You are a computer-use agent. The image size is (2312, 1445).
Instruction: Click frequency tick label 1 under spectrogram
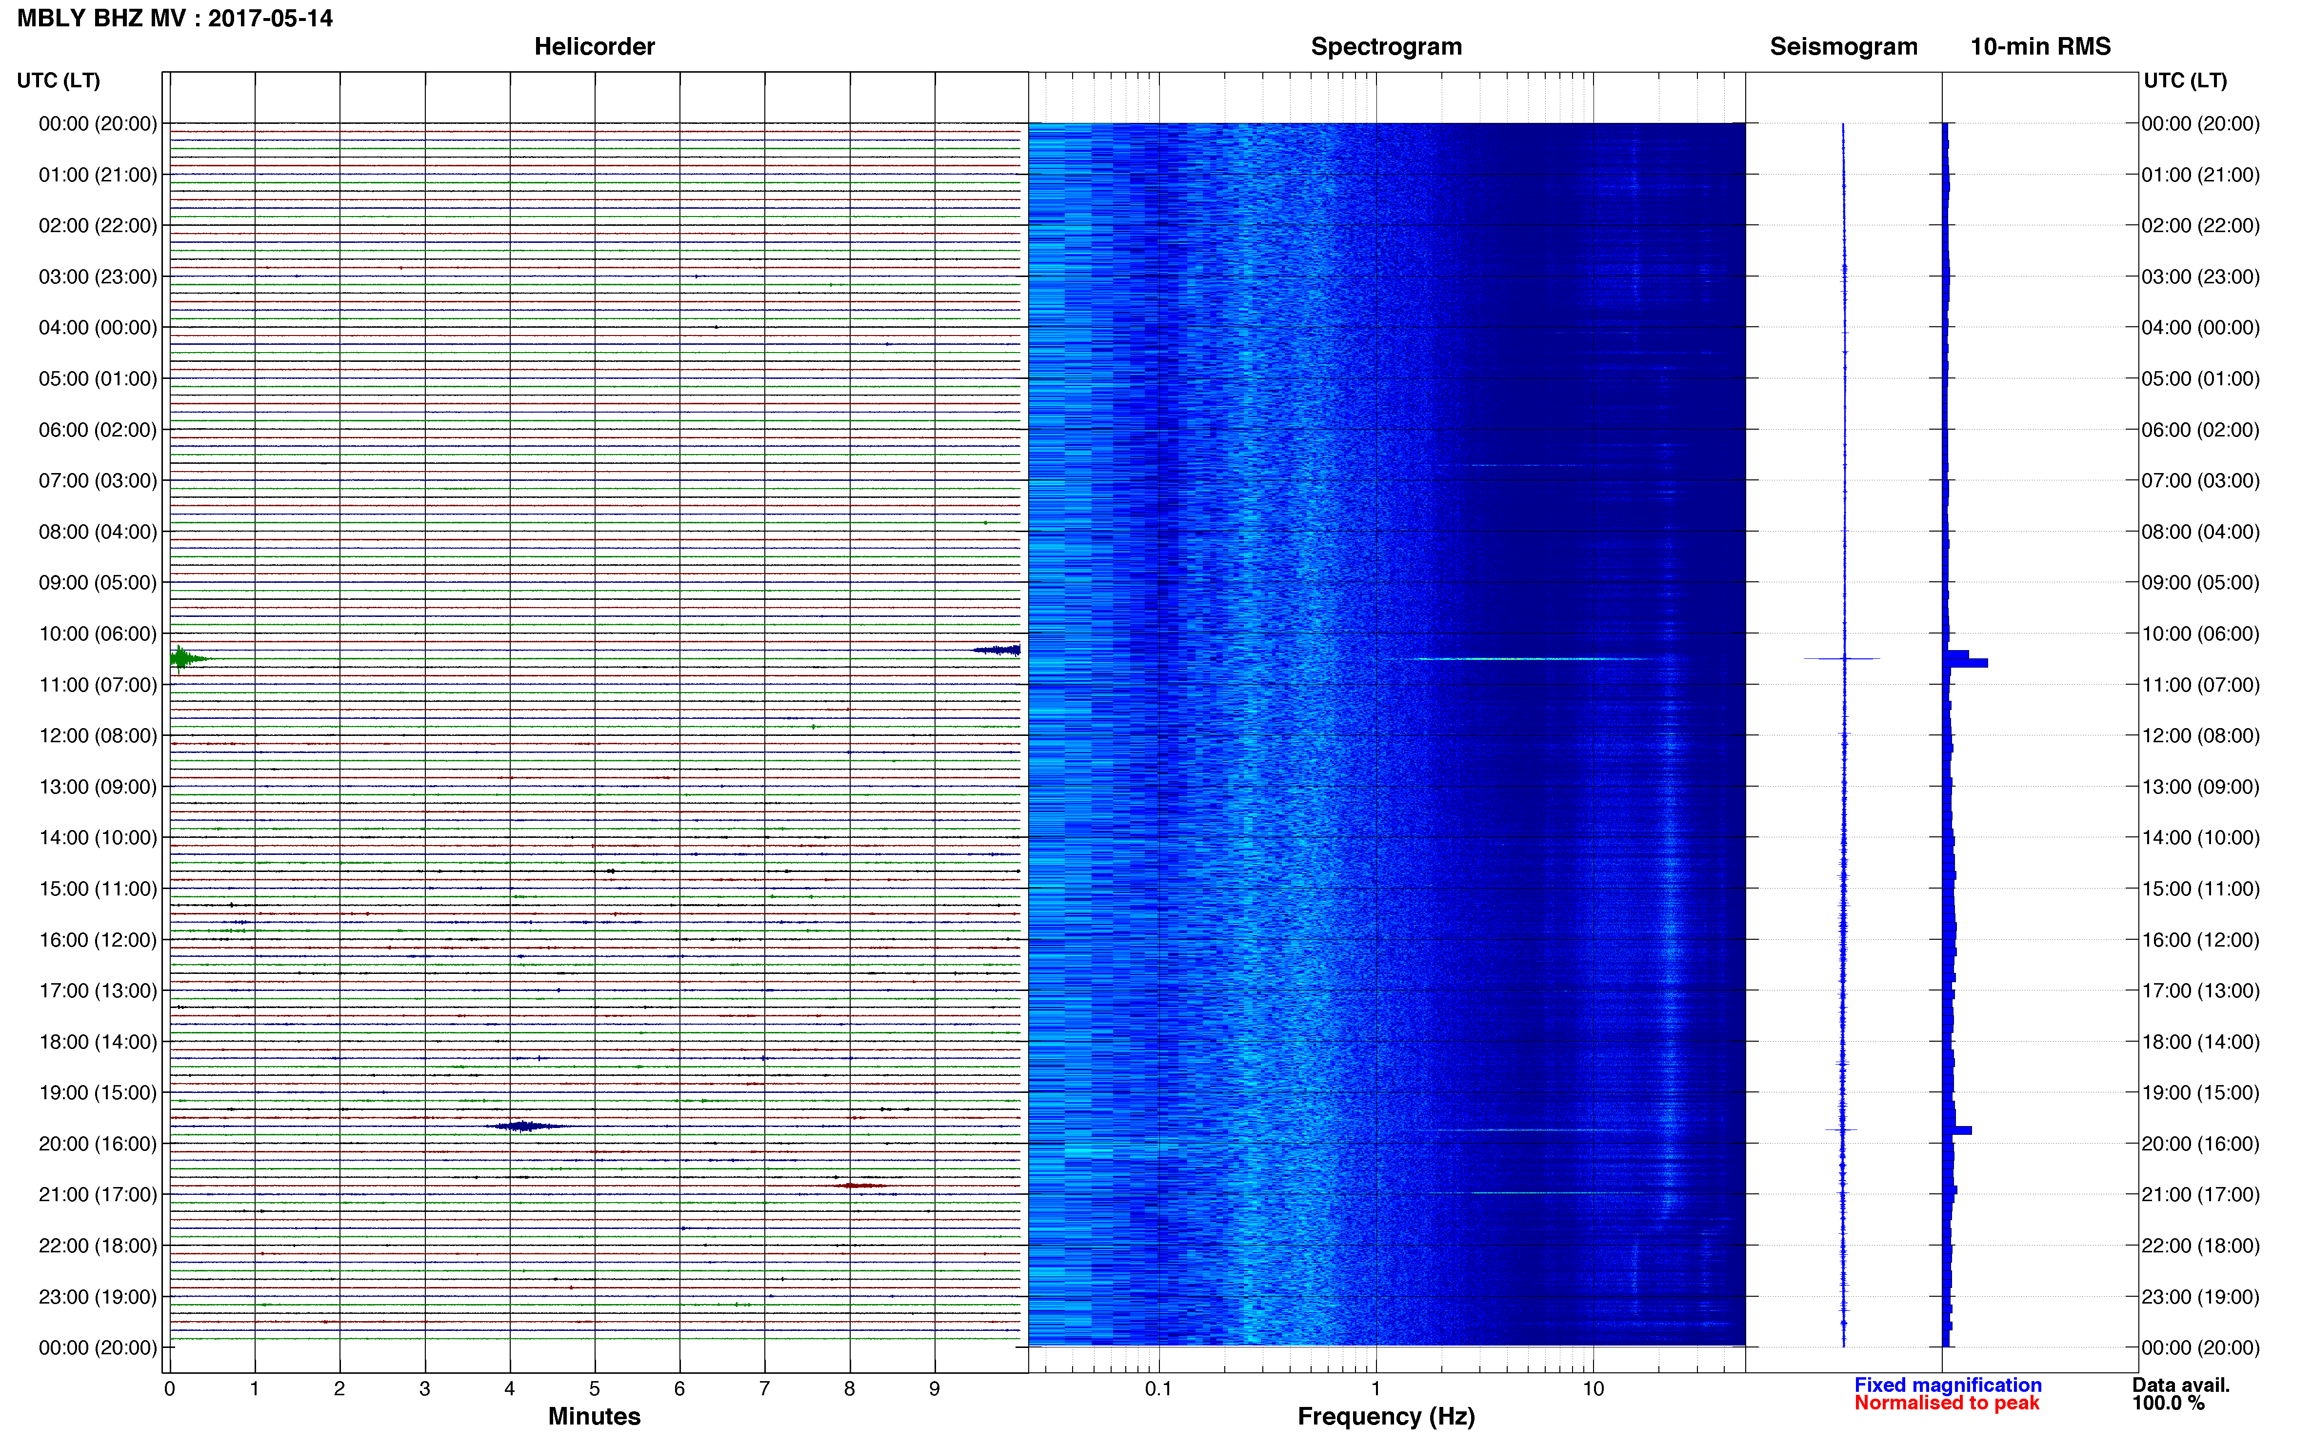point(1375,1388)
